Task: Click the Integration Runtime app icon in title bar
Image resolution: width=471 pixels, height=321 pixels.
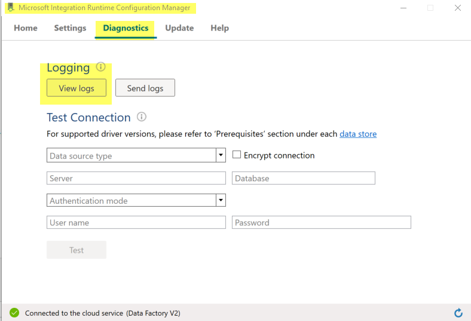Action: tap(11, 7)
